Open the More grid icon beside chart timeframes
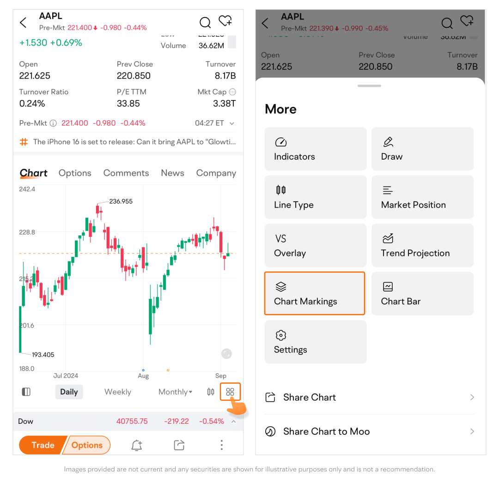This screenshot has height=483, width=499. pos(230,392)
